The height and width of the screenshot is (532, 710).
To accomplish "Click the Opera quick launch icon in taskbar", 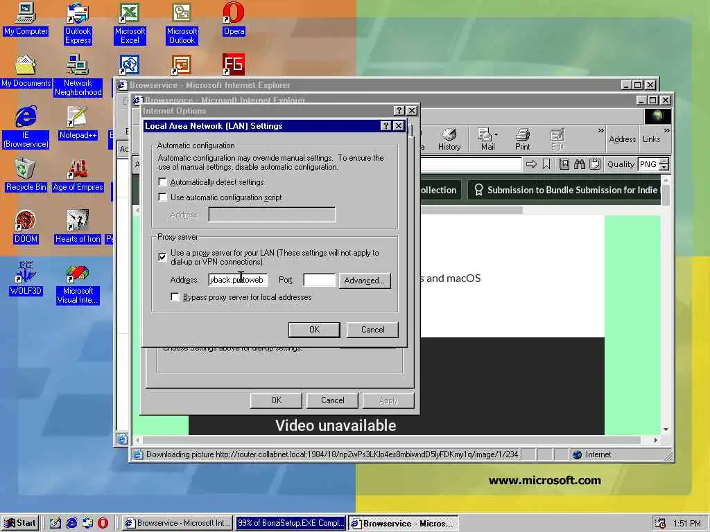I will pyautogui.click(x=103, y=523).
